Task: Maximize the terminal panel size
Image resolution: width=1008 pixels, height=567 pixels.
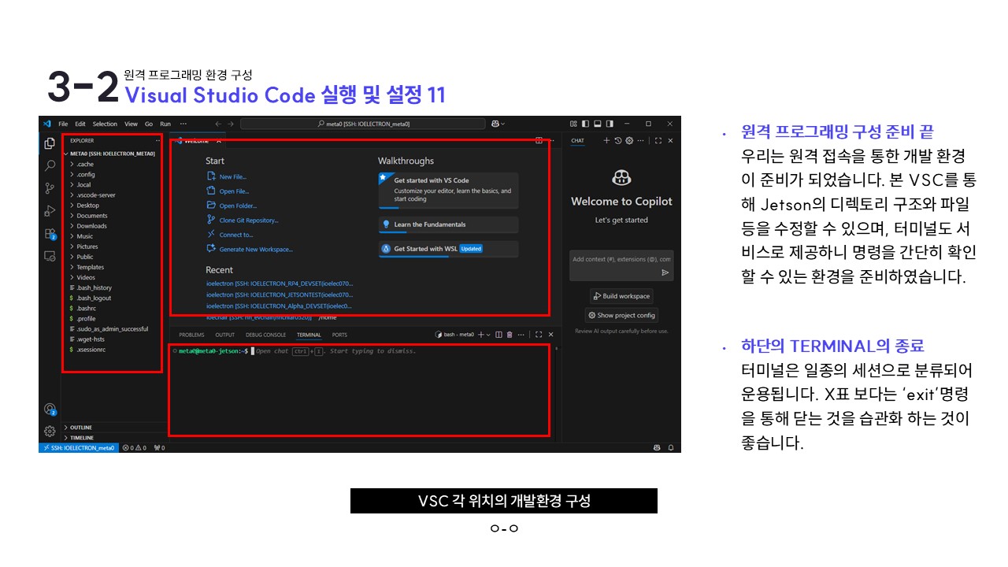Action: point(539,335)
